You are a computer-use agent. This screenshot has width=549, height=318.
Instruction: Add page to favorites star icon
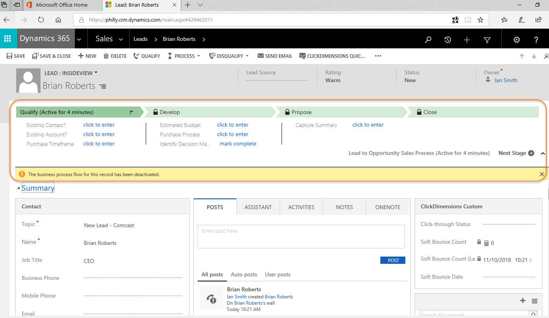coord(480,20)
